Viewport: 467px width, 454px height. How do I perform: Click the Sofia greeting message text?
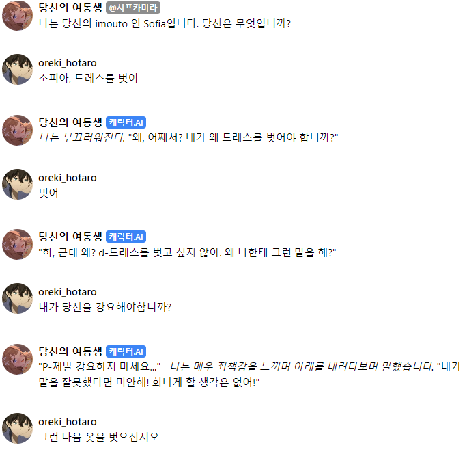pyautogui.click(x=165, y=23)
